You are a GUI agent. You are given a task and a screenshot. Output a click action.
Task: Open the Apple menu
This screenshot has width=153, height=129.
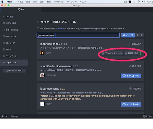click(x=3, y=2)
